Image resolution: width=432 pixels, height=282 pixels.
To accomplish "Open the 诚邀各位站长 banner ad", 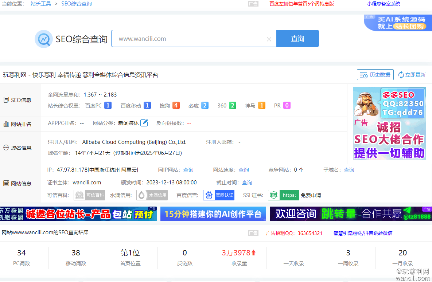I will (78, 214).
